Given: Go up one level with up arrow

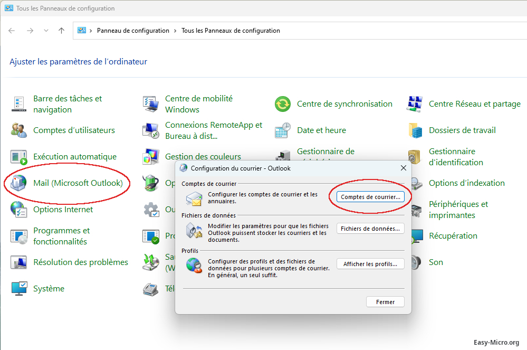Looking at the screenshot, I should click(62, 31).
